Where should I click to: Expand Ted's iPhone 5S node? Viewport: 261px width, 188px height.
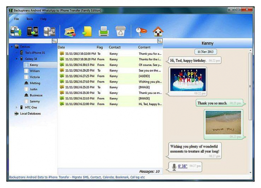click(x=17, y=53)
